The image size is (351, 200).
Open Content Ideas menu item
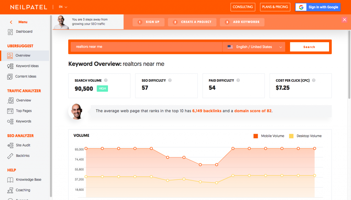26,77
